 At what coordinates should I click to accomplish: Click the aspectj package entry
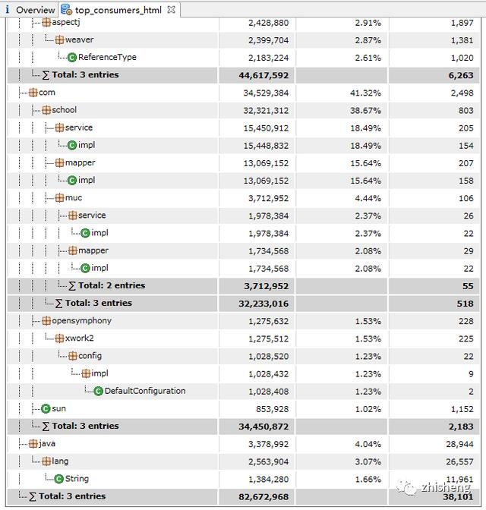coord(66,23)
